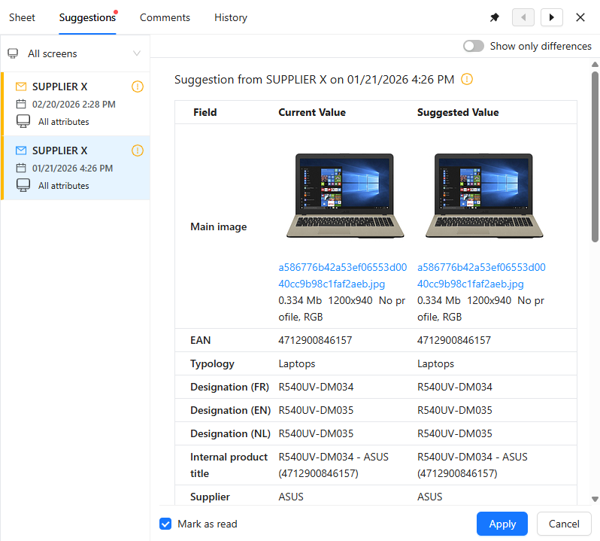Click calendar icon of 01/21/2026 suggestion
Viewport: 600px width, 541px height.
click(x=21, y=168)
